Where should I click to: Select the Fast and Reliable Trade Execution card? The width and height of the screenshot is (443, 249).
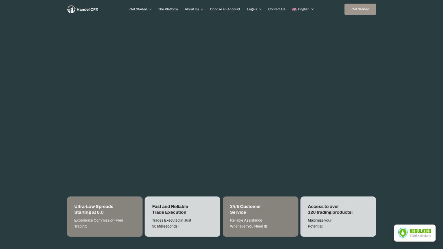[182, 216]
